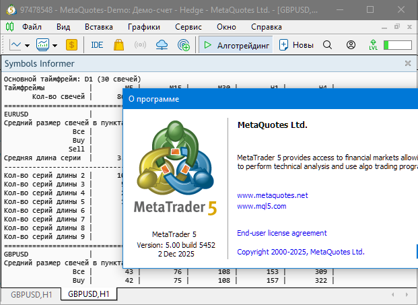This screenshot has height=305, width=418.
Task: Open the VPS cloud hosting icon
Action: pyautogui.click(x=162, y=45)
